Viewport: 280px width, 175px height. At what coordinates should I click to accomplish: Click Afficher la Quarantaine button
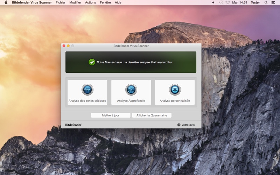(152, 115)
